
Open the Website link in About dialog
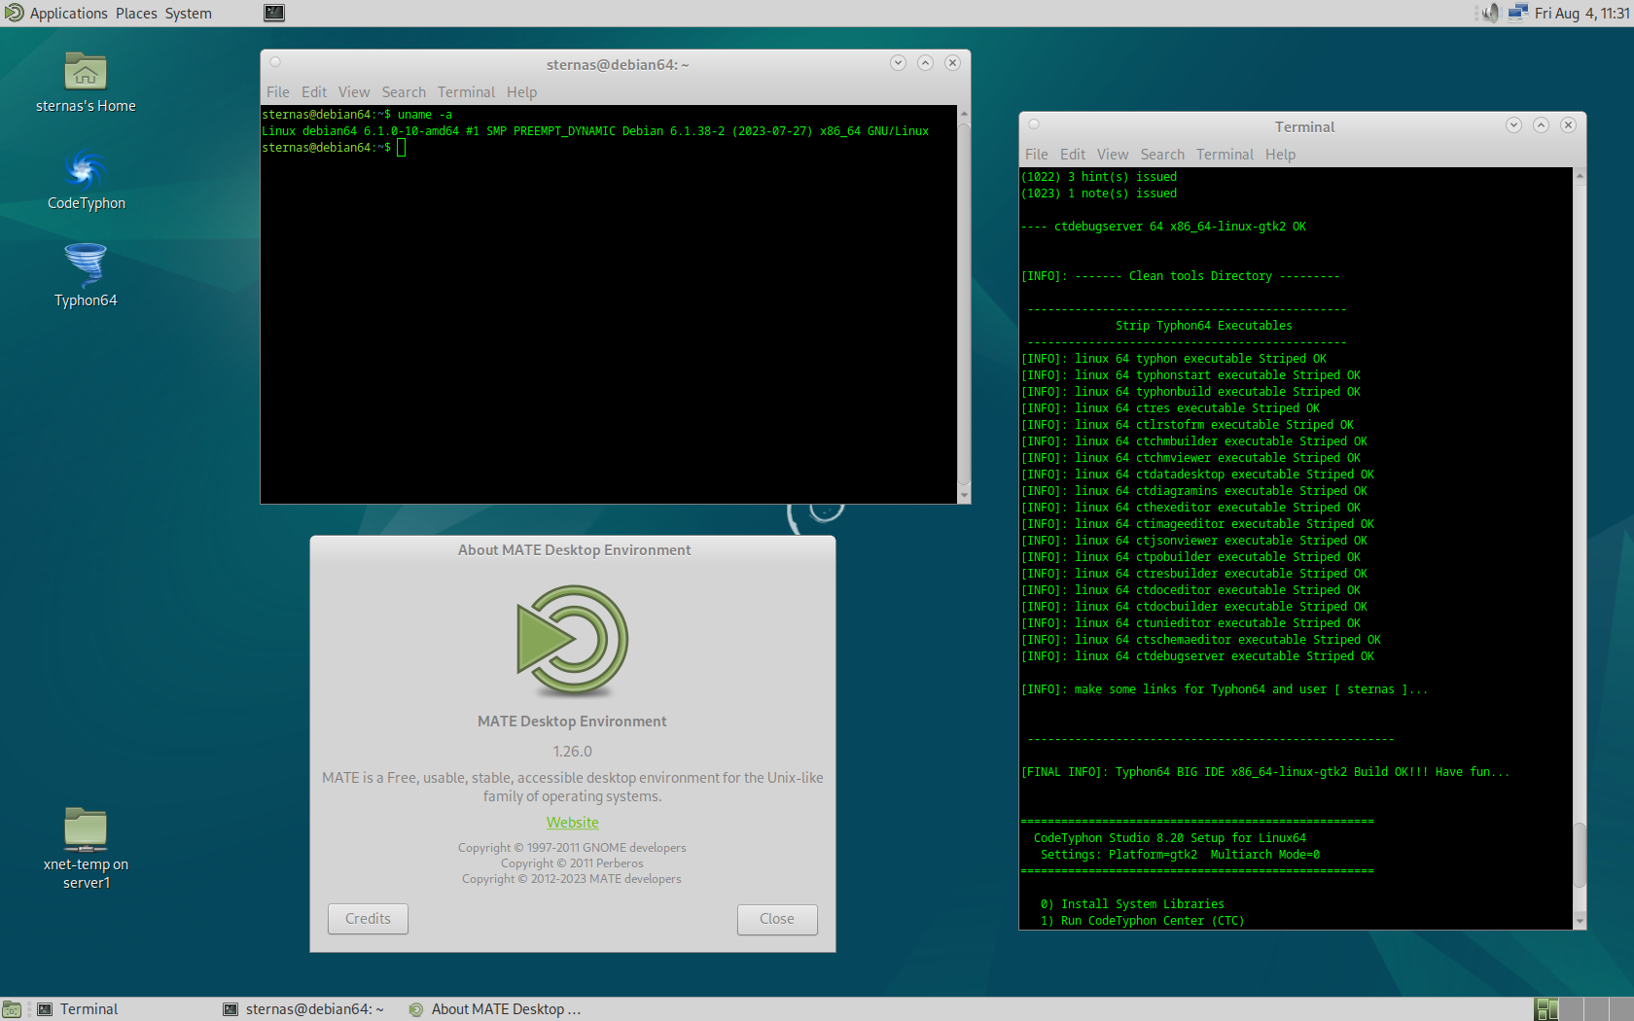pyautogui.click(x=572, y=823)
